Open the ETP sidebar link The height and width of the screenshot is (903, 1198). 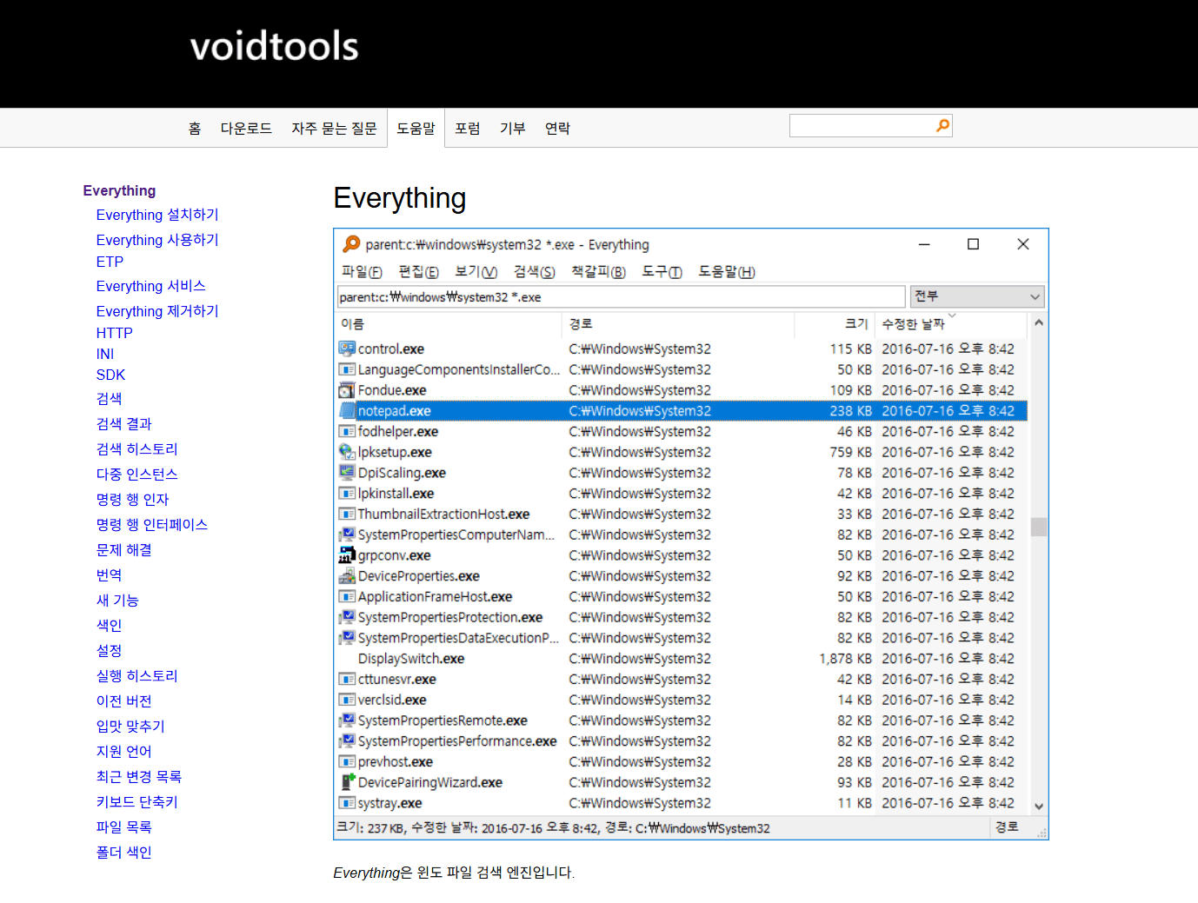[x=110, y=262]
